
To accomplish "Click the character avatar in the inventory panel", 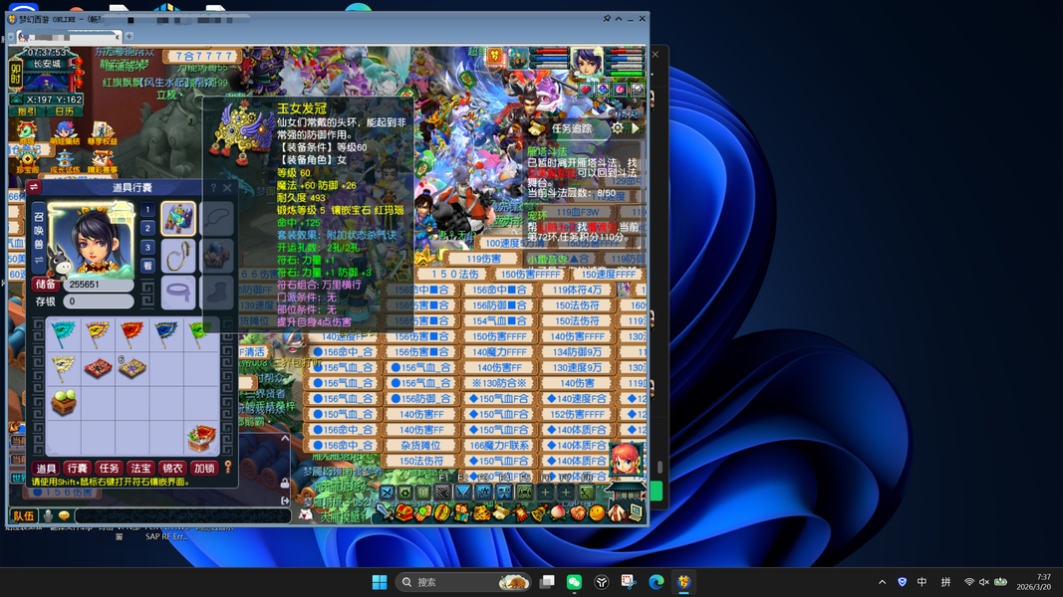I will [x=91, y=241].
